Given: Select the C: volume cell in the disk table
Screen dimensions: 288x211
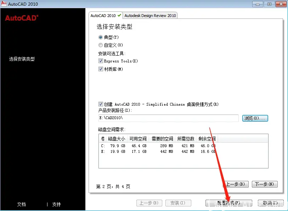Looking at the screenshot, I should tap(103, 146).
